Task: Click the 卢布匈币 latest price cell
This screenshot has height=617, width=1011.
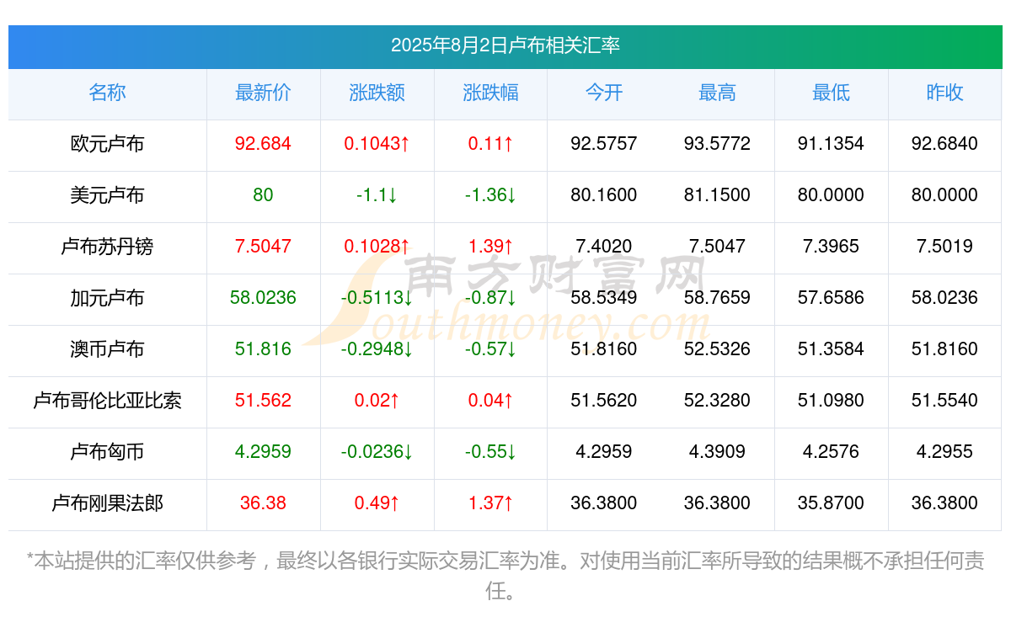Action: 263,452
